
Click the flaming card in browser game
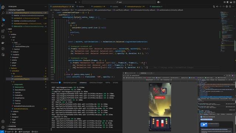click(164, 91)
